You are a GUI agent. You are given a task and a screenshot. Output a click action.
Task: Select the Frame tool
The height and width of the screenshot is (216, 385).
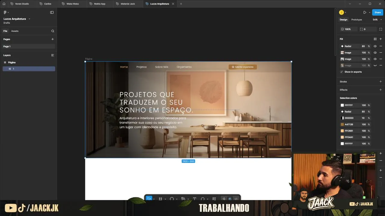pos(160,199)
